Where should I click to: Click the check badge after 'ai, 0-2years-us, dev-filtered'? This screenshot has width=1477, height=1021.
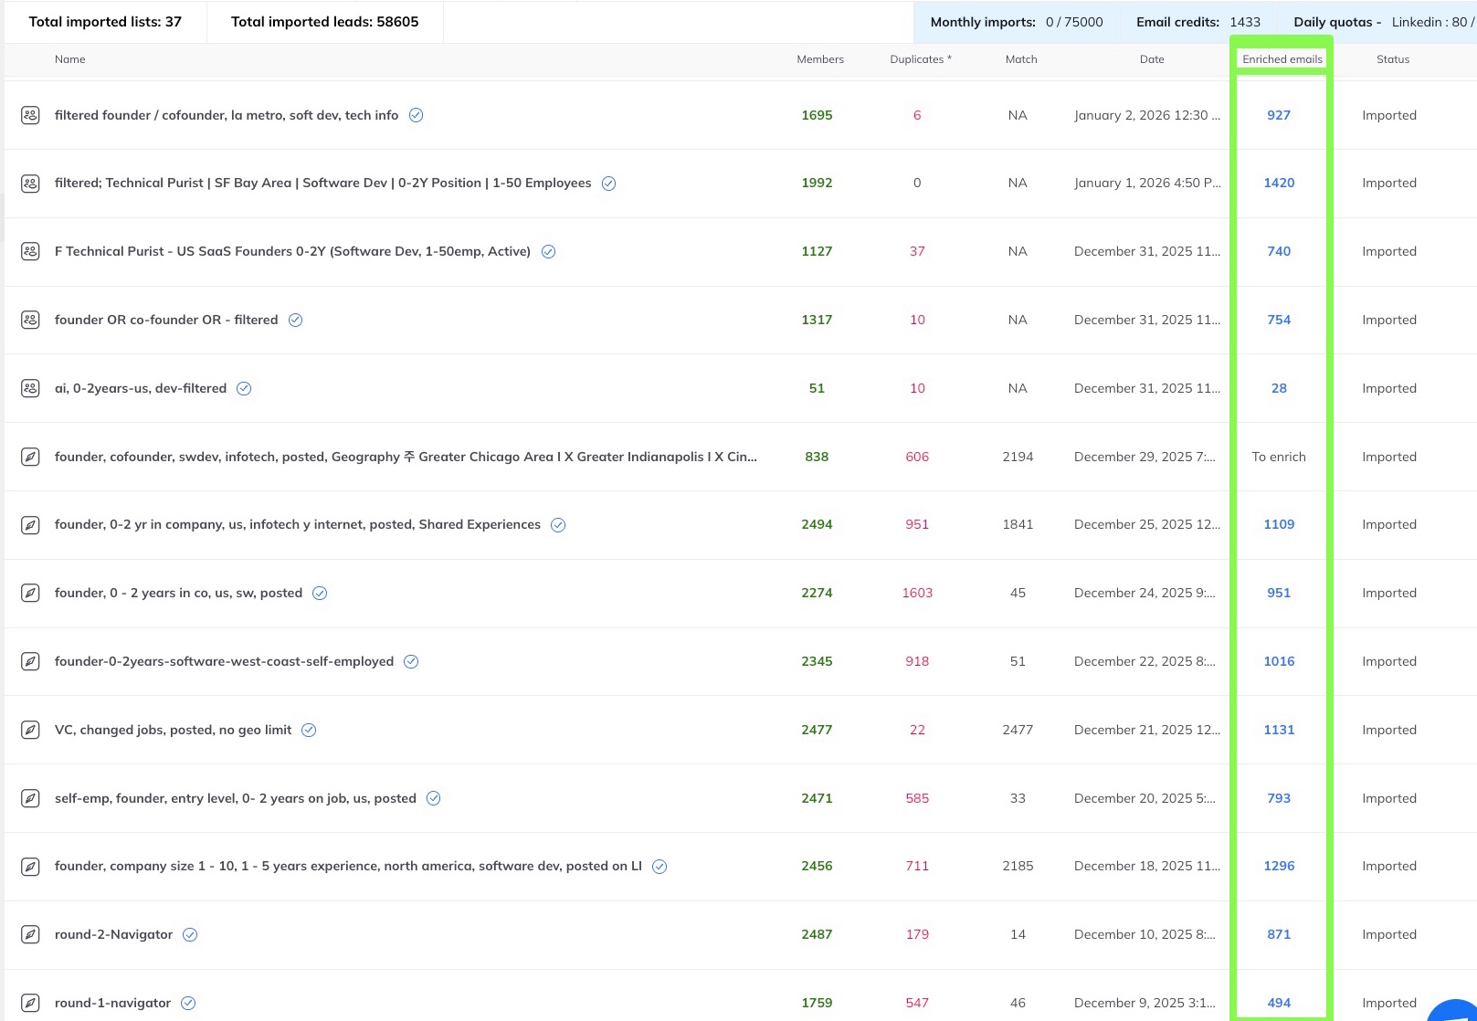tap(244, 388)
